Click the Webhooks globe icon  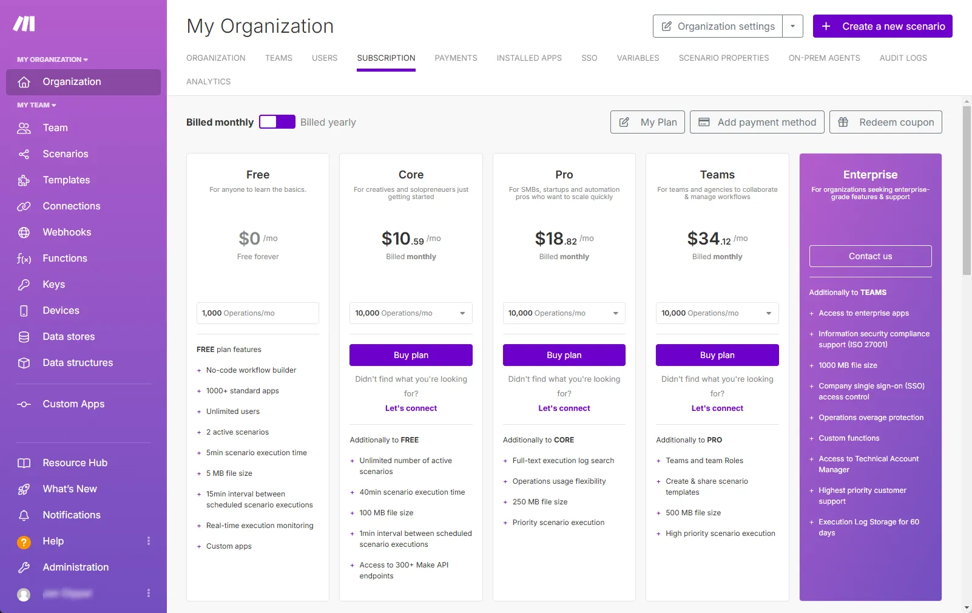pyautogui.click(x=24, y=232)
